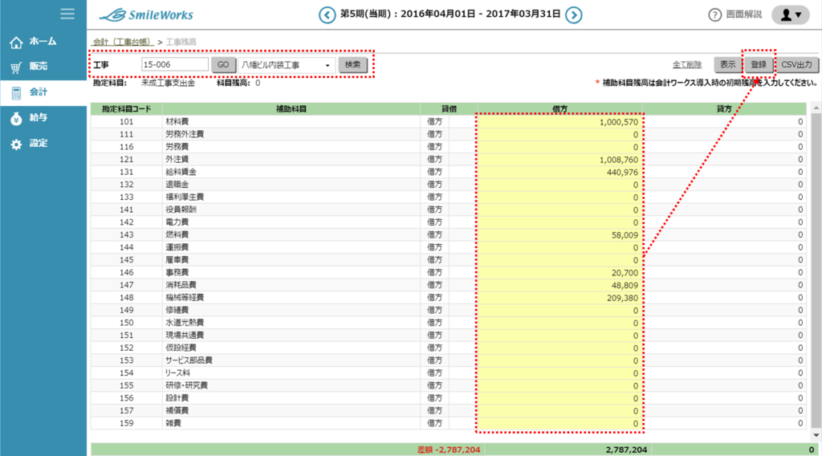Viewport: 822px width, 456px height.
Task: Open the 画面解説 help icon
Action: tap(714, 15)
